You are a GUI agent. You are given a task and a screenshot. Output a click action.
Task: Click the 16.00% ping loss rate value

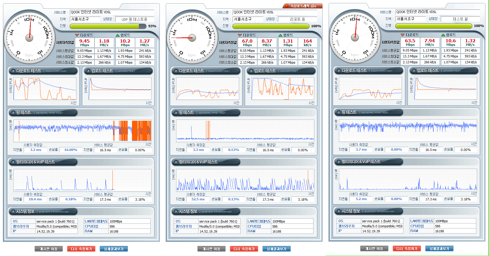click(71, 150)
